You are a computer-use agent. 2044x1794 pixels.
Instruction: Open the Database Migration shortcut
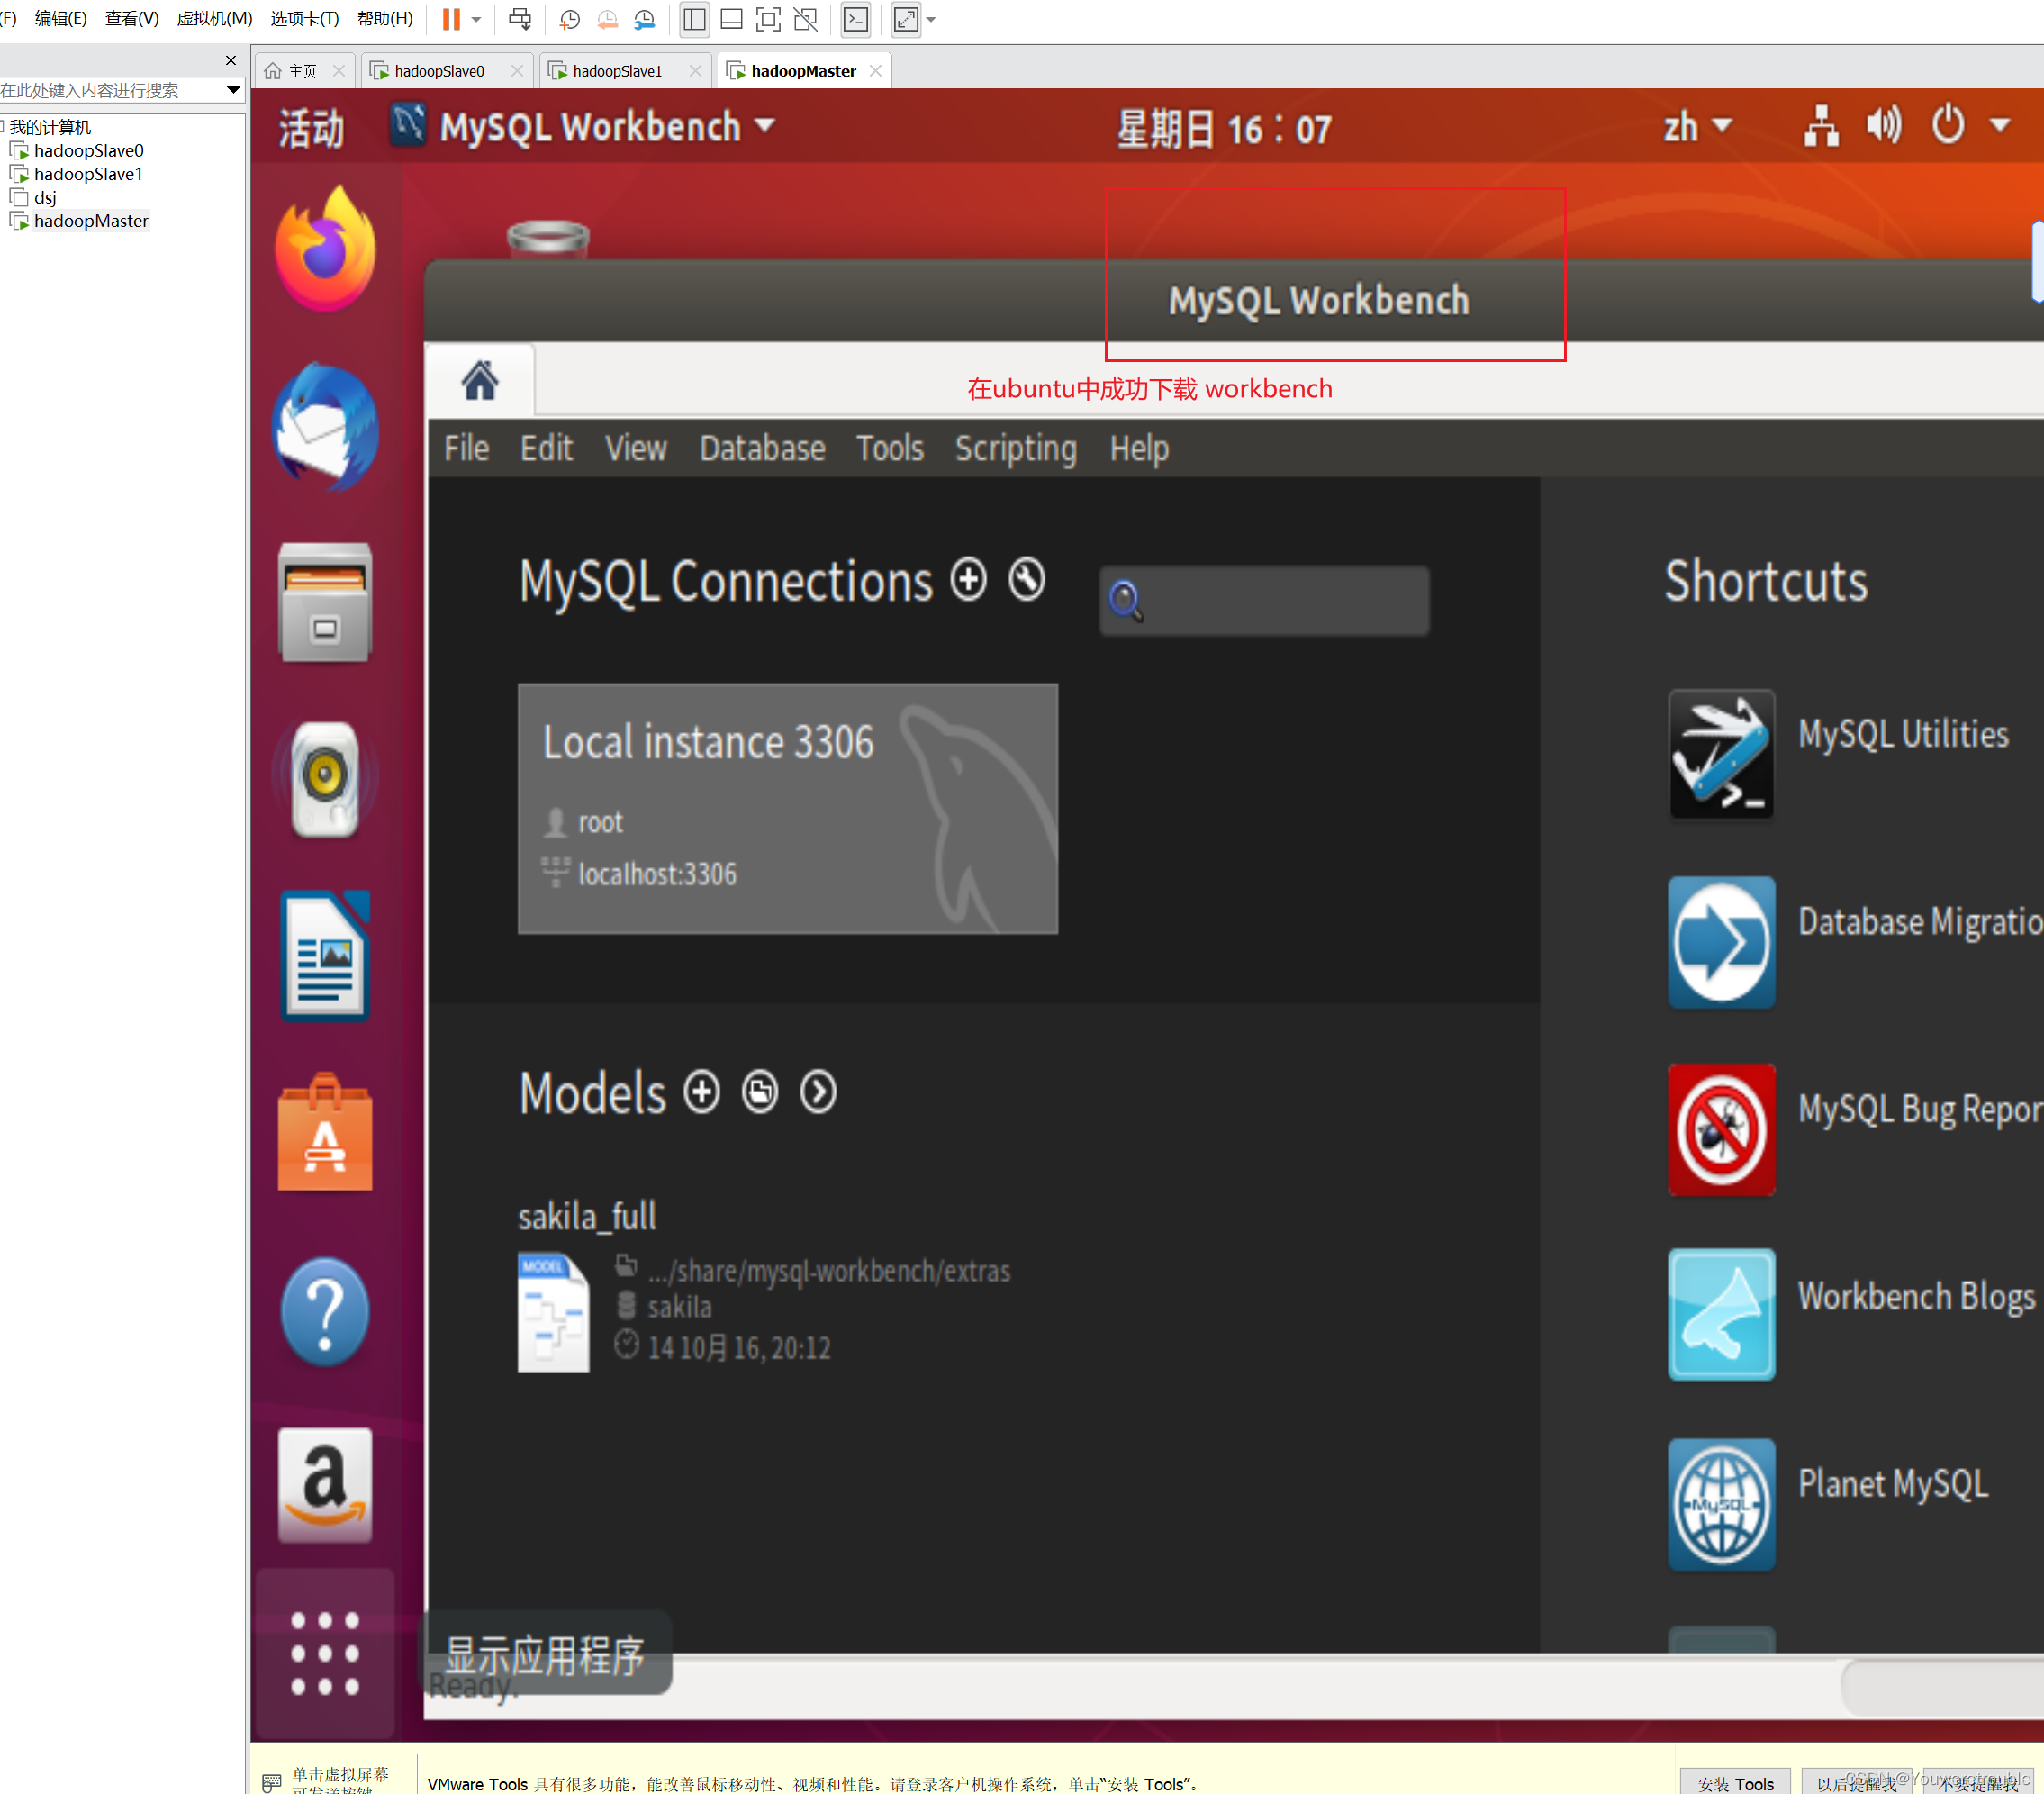(x=1721, y=942)
